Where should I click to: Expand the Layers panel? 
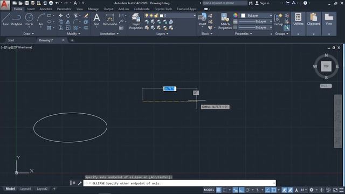pos(162,33)
